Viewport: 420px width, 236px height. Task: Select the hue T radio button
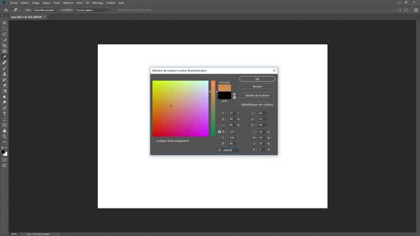coord(219,113)
